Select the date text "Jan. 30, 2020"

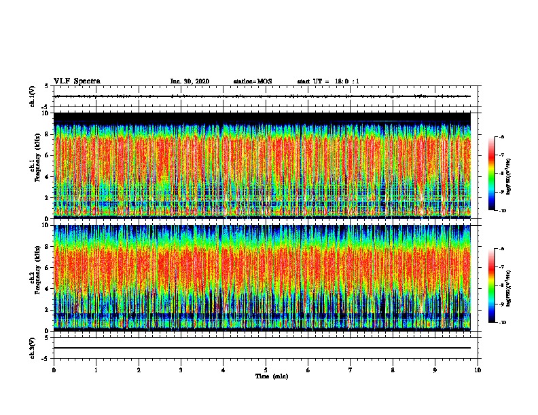(x=190, y=81)
